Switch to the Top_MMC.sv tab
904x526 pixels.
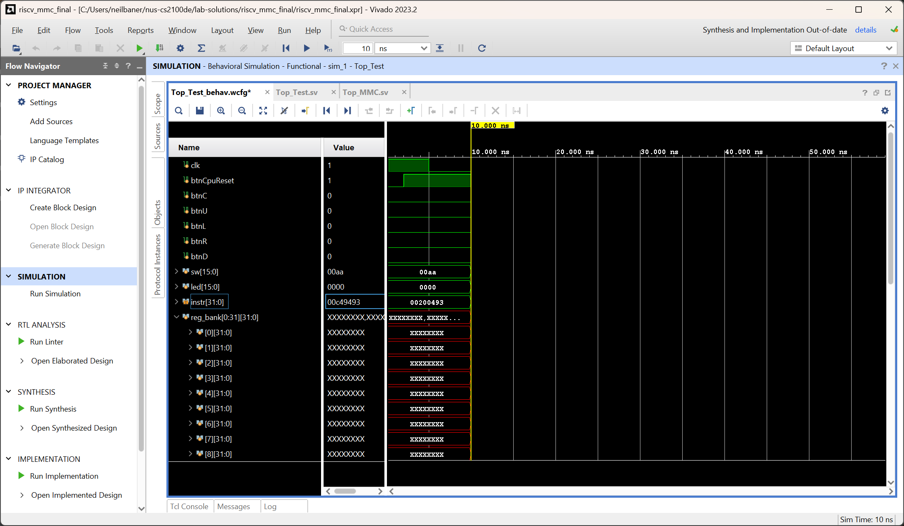pyautogui.click(x=365, y=92)
